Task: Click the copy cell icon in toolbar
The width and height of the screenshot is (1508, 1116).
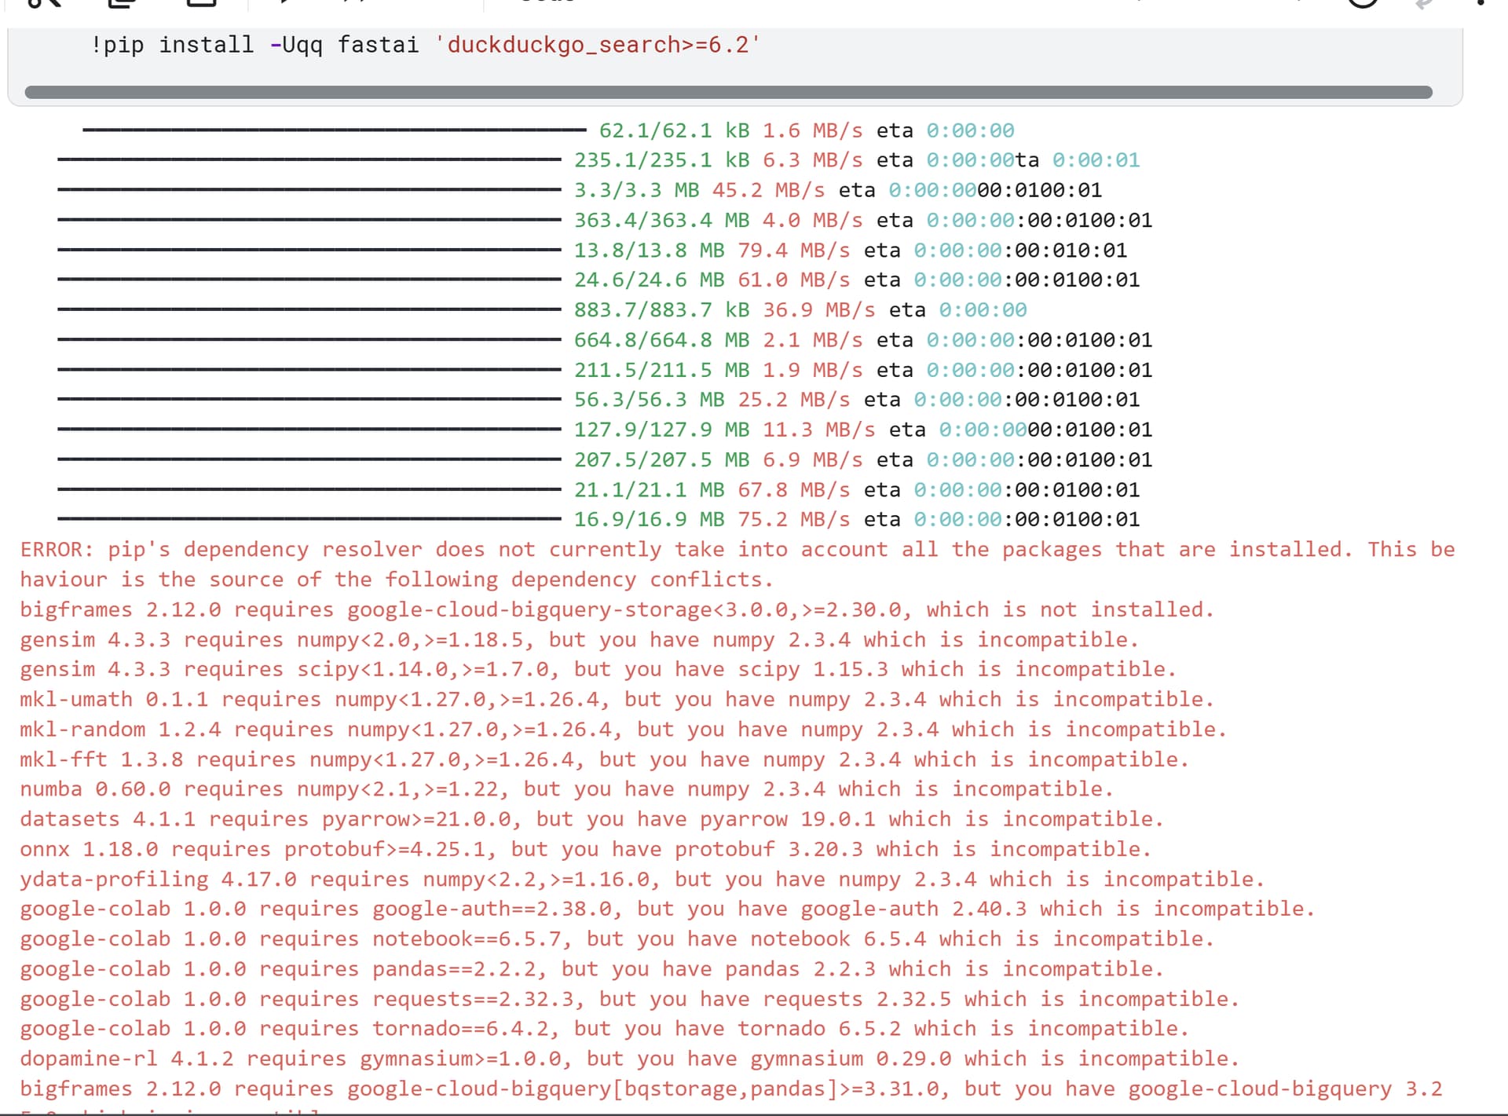Action: tap(122, 2)
